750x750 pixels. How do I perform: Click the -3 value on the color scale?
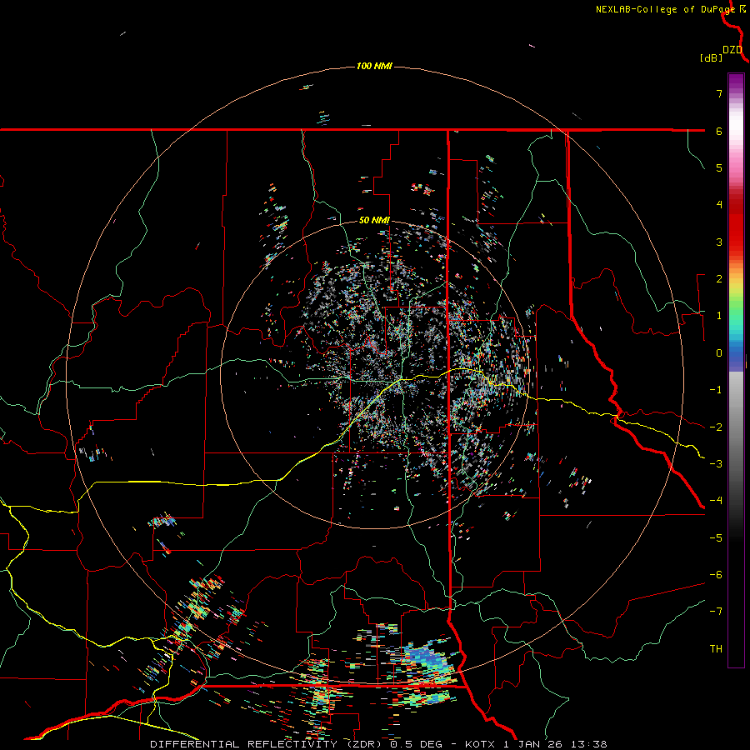coord(716,464)
